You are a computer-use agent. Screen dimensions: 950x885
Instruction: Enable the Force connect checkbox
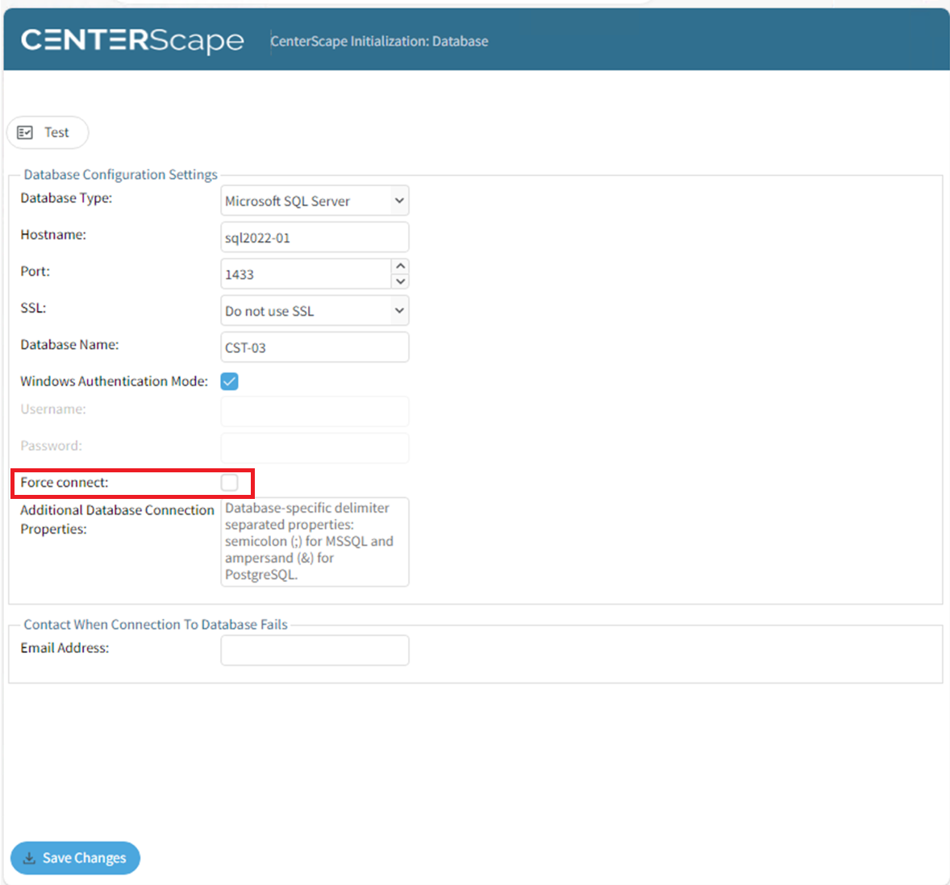[x=230, y=483]
